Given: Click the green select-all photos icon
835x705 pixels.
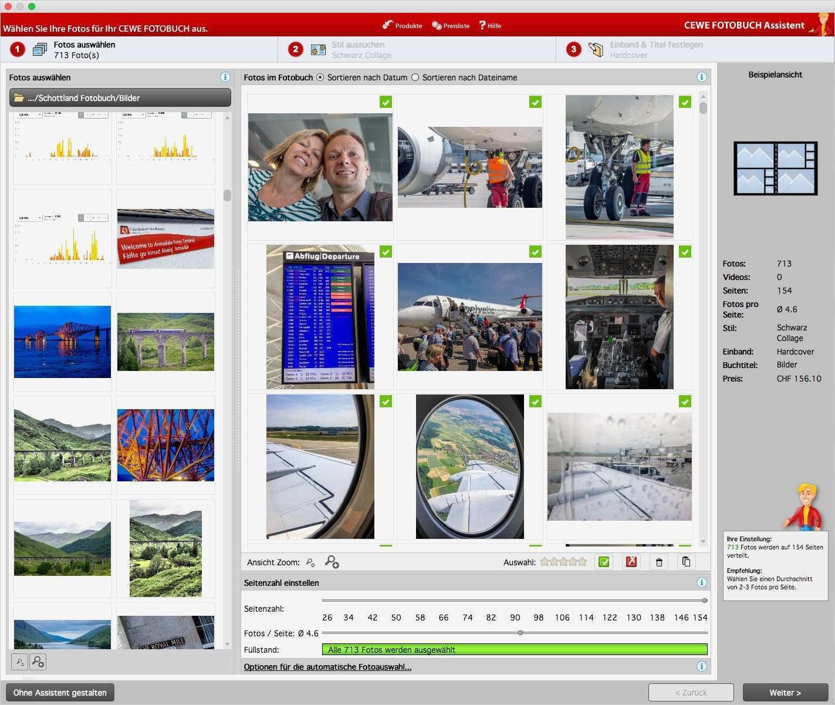Looking at the screenshot, I should [x=604, y=562].
